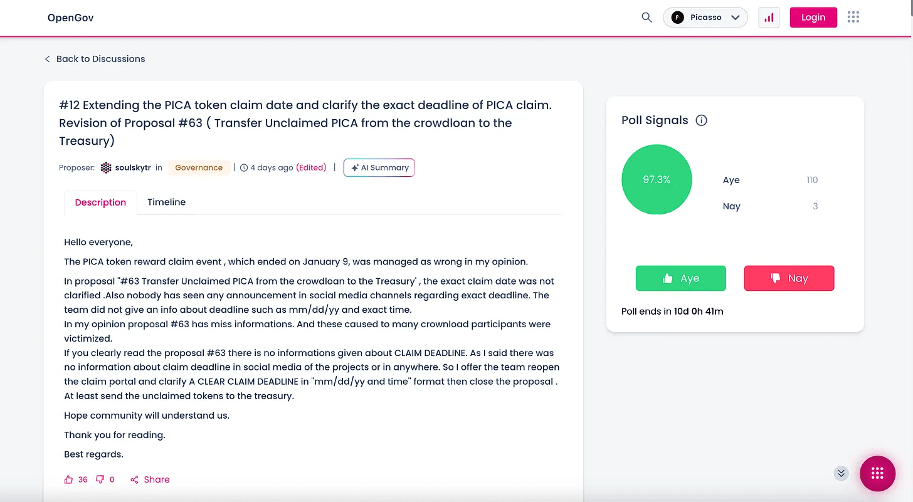Click the double-chevron scroll down button
The image size is (913, 502).
coord(841,473)
